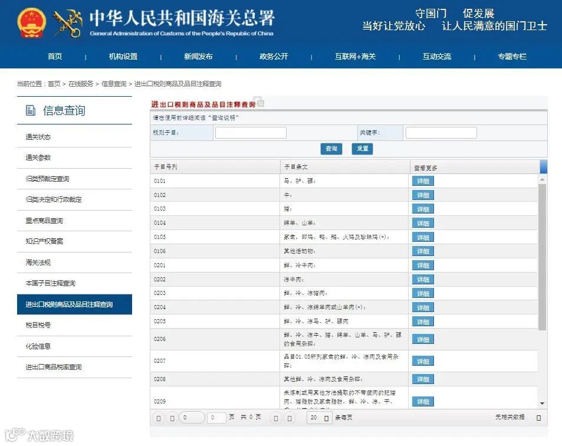Click code cell 0101
562x446 pixels.
[x=215, y=181]
